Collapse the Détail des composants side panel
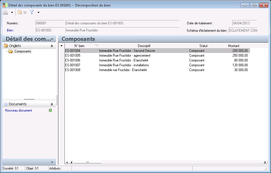 click(52, 39)
